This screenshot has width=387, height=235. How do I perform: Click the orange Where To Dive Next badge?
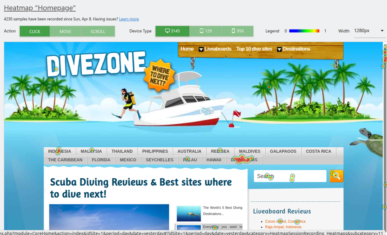(159, 75)
